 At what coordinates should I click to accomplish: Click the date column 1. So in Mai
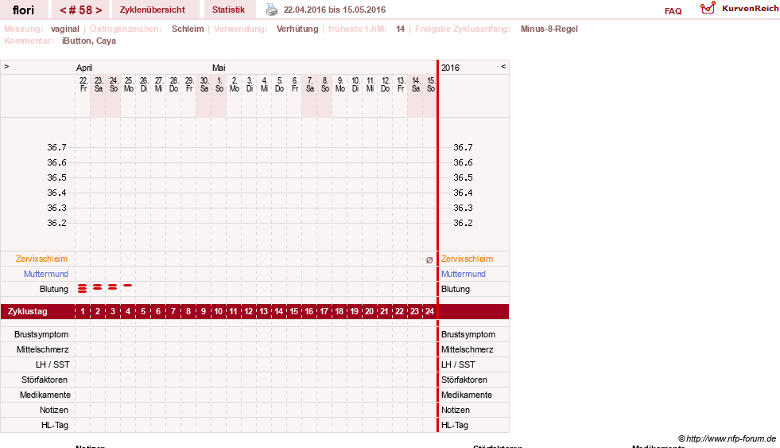coord(219,84)
